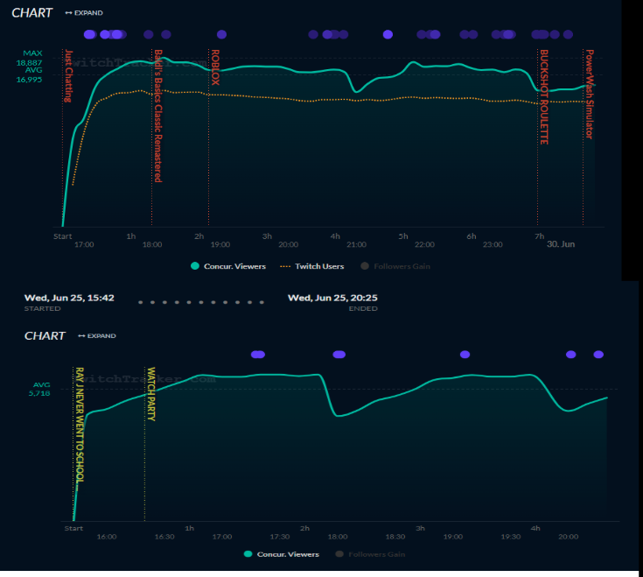Viewport: 643px width, 577px height.
Task: Click the 30. Jun date axis label
Action: click(x=561, y=244)
